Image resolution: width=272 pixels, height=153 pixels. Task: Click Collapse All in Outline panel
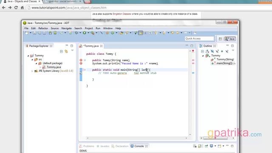(202, 51)
